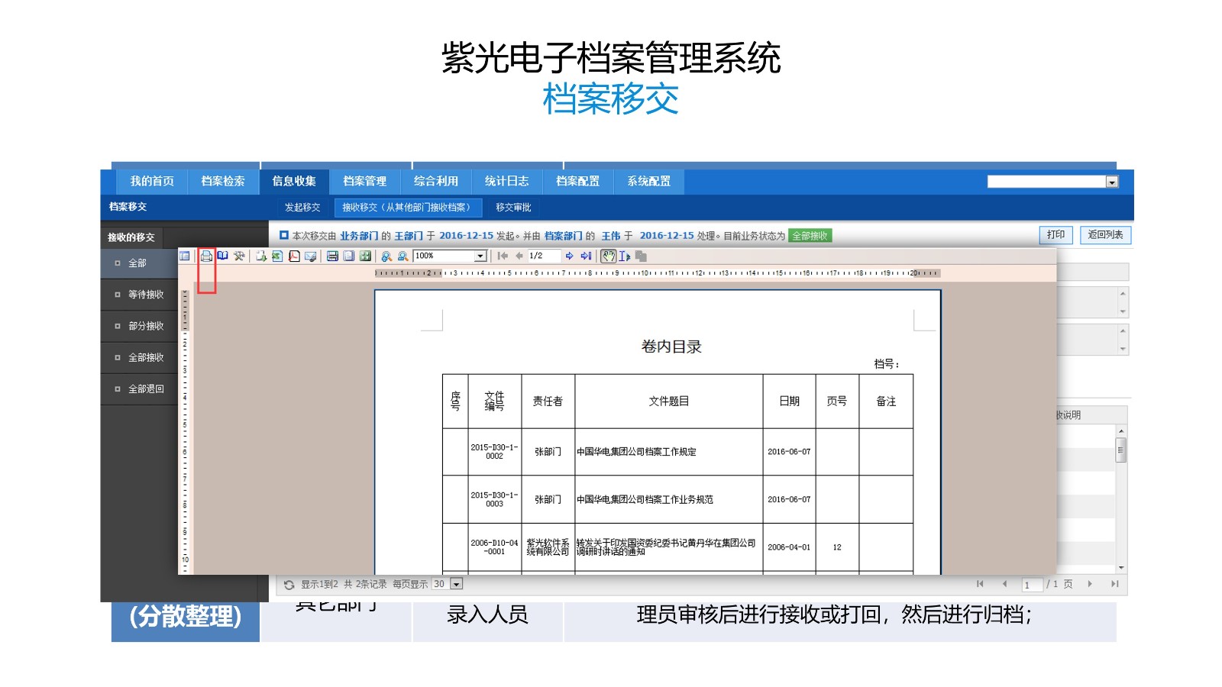
Task: Go to next page blue arrow in report viewer
Action: coord(569,256)
